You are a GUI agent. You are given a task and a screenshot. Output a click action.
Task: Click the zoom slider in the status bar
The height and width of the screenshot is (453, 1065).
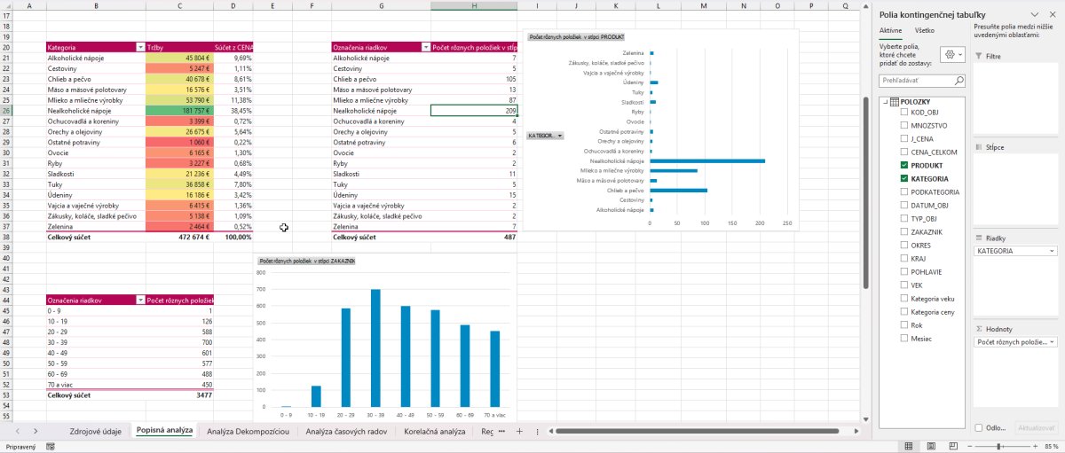point(999,446)
